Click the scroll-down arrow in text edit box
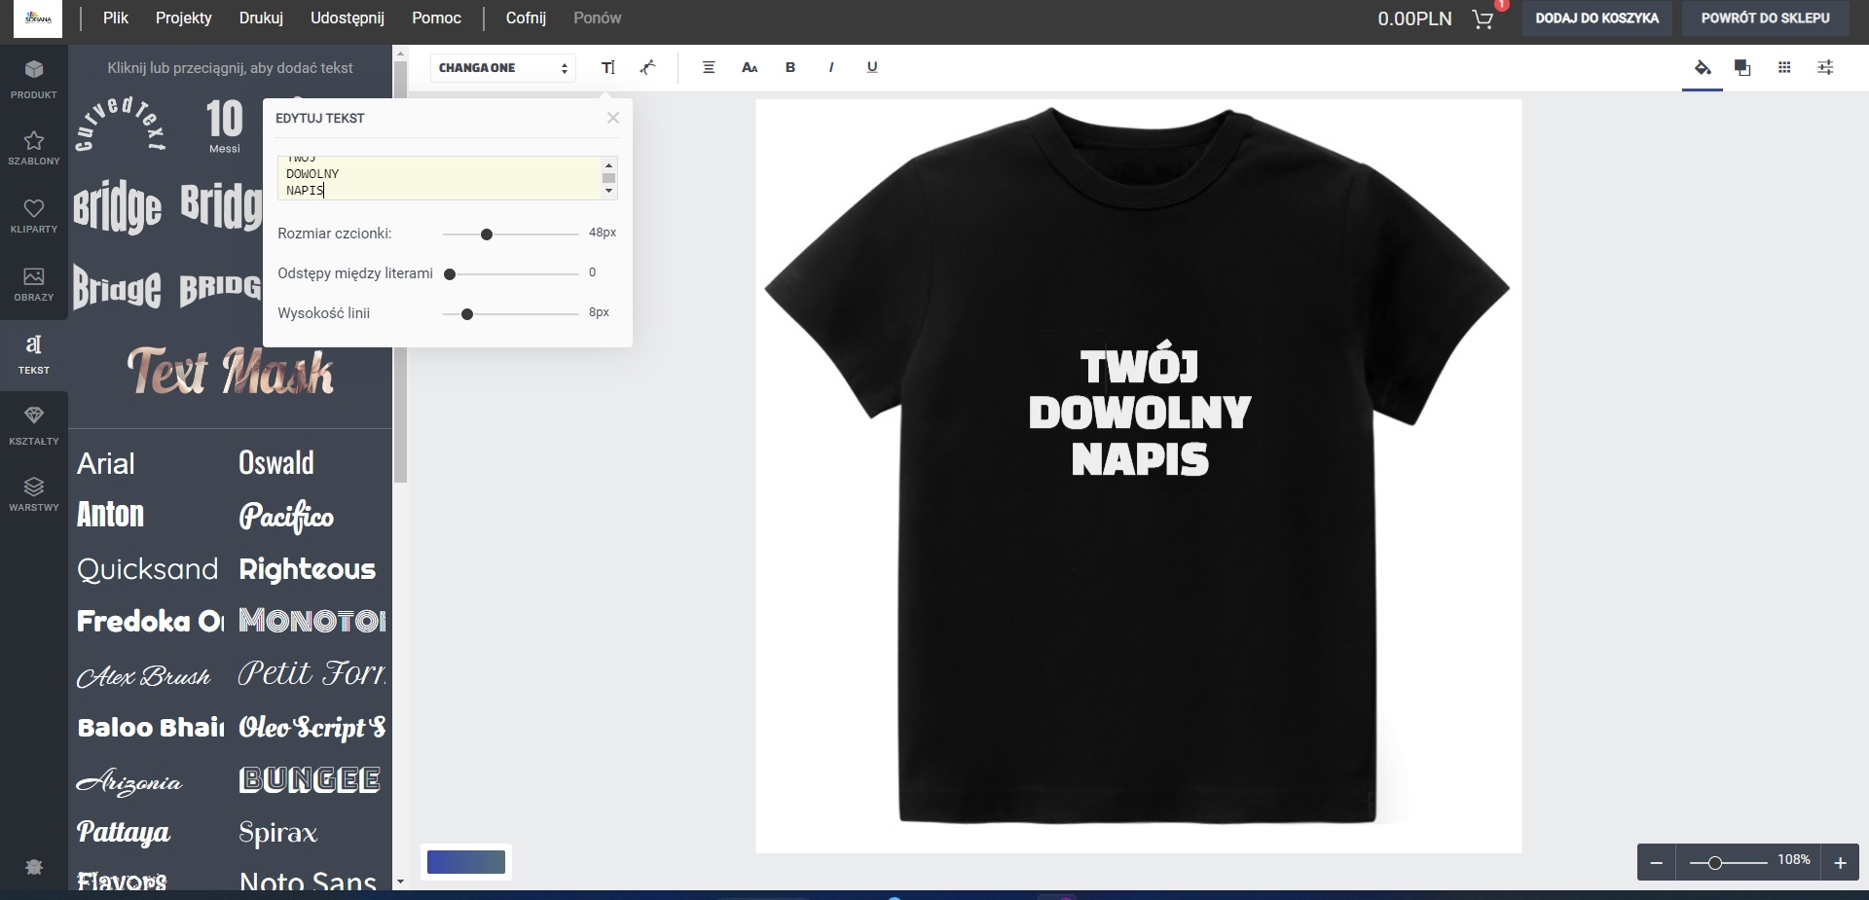Screen dimensions: 1869x900 (608, 193)
